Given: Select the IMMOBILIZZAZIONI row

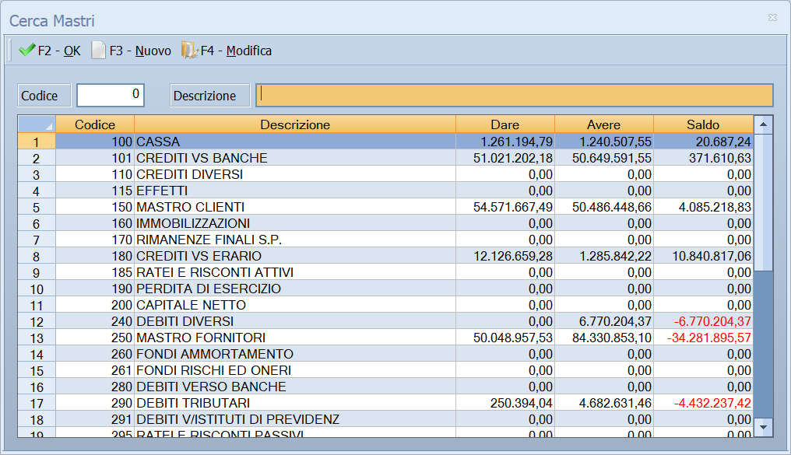Looking at the screenshot, I should 385,223.
